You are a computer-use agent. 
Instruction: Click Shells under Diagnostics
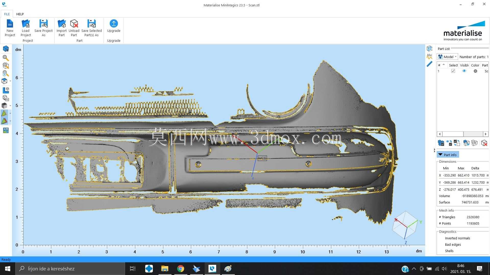coord(449,251)
